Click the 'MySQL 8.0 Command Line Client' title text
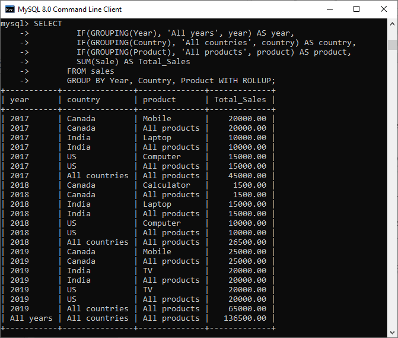The image size is (398, 338). (x=69, y=10)
